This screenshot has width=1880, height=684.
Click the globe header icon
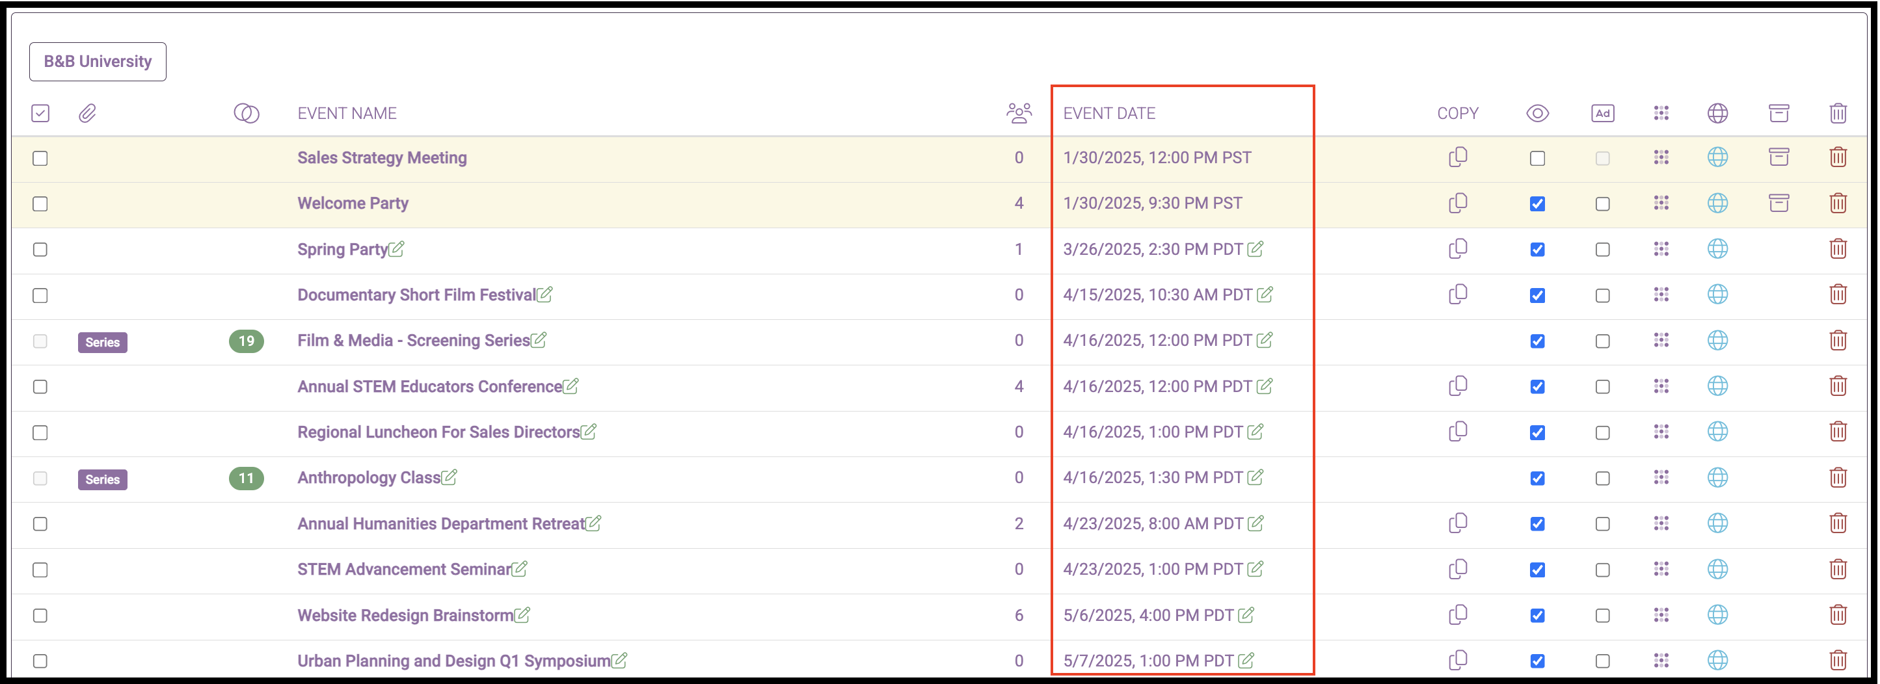1718,113
